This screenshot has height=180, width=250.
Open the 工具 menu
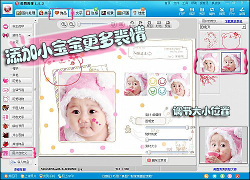click(x=185, y=3)
